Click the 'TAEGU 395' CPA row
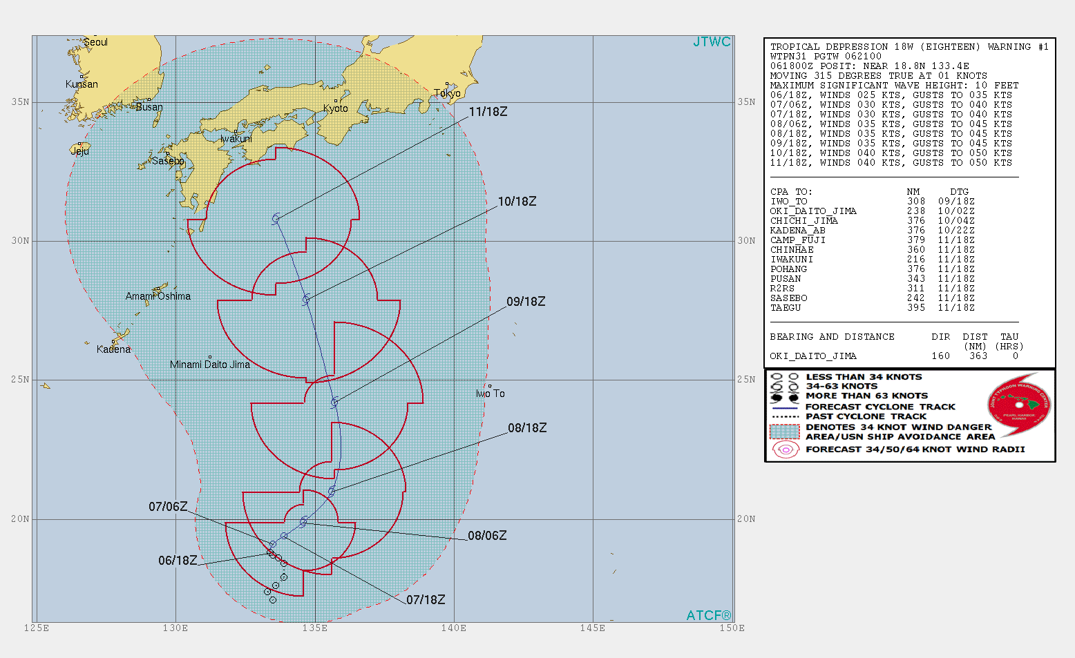This screenshot has height=658, width=1075. [873, 308]
